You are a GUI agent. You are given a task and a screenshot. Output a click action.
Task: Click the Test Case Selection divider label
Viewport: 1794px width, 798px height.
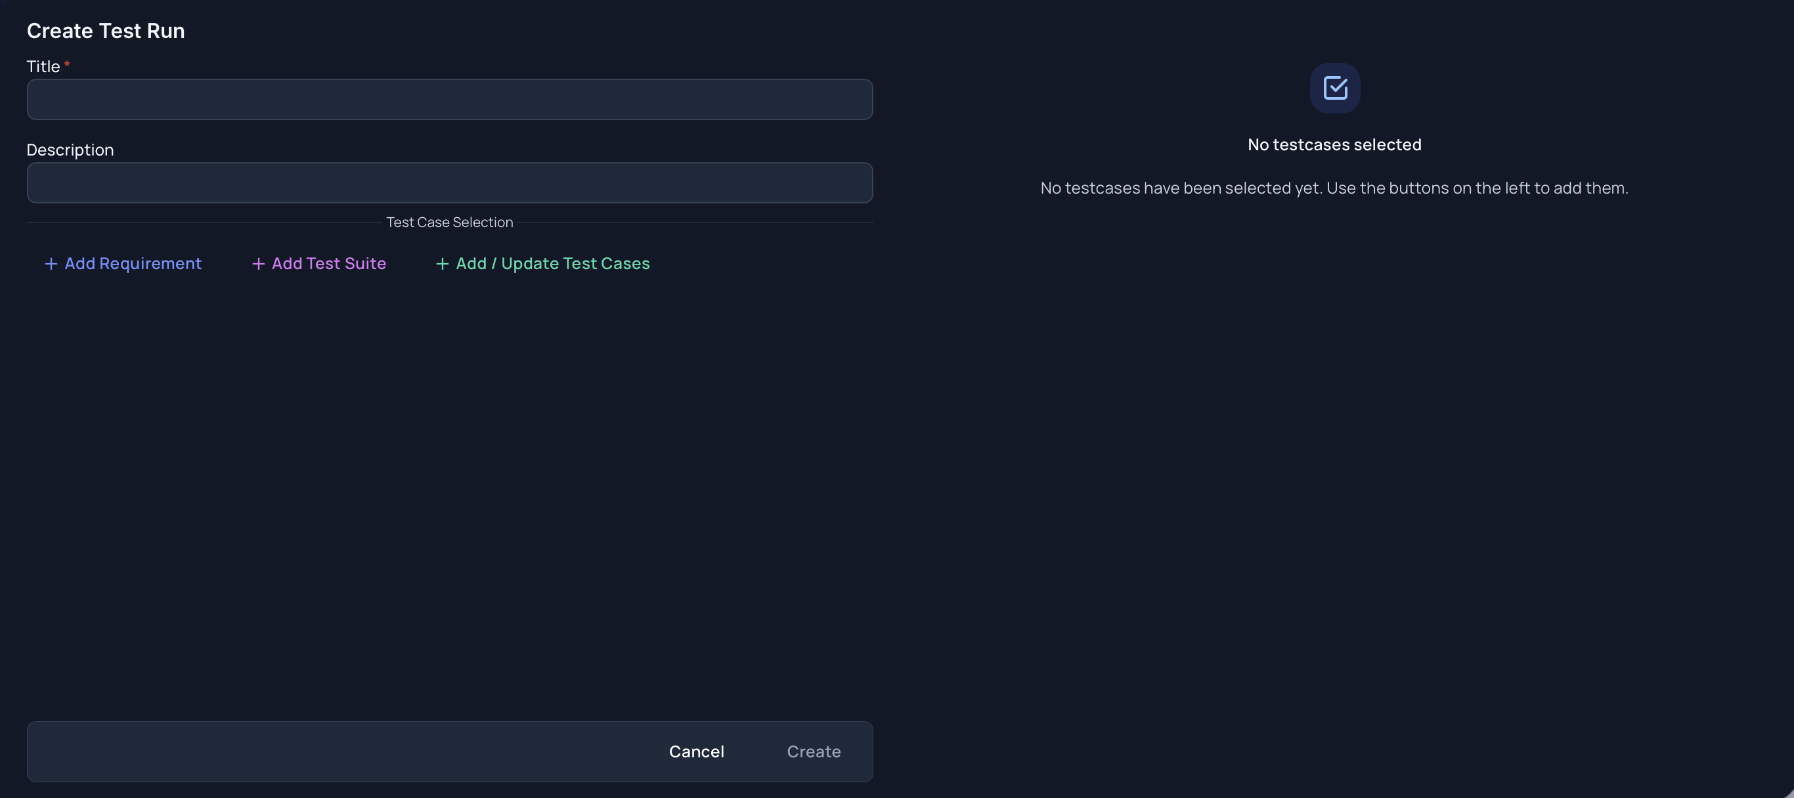[x=450, y=222]
